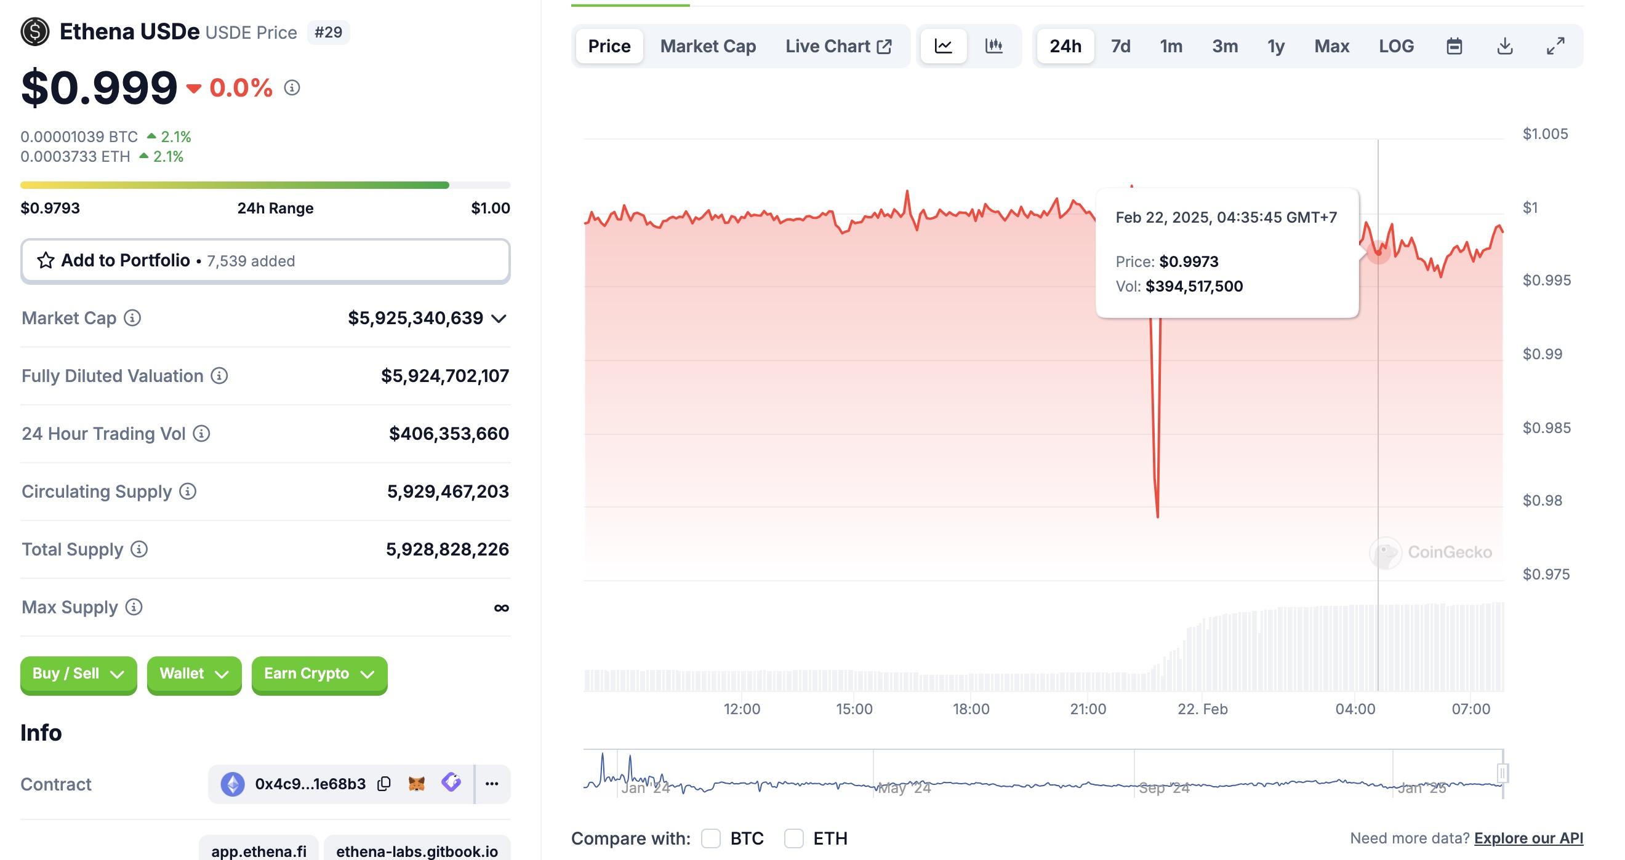Screen dimensions: 1625x860
Task: Download chart data
Action: coord(1505,46)
